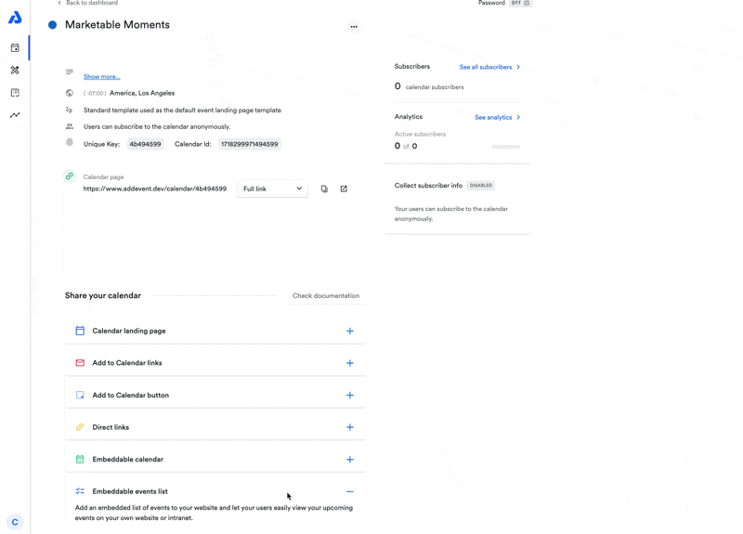Open See all subscribers
Image resolution: width=743 pixels, height=534 pixels.
489,67
